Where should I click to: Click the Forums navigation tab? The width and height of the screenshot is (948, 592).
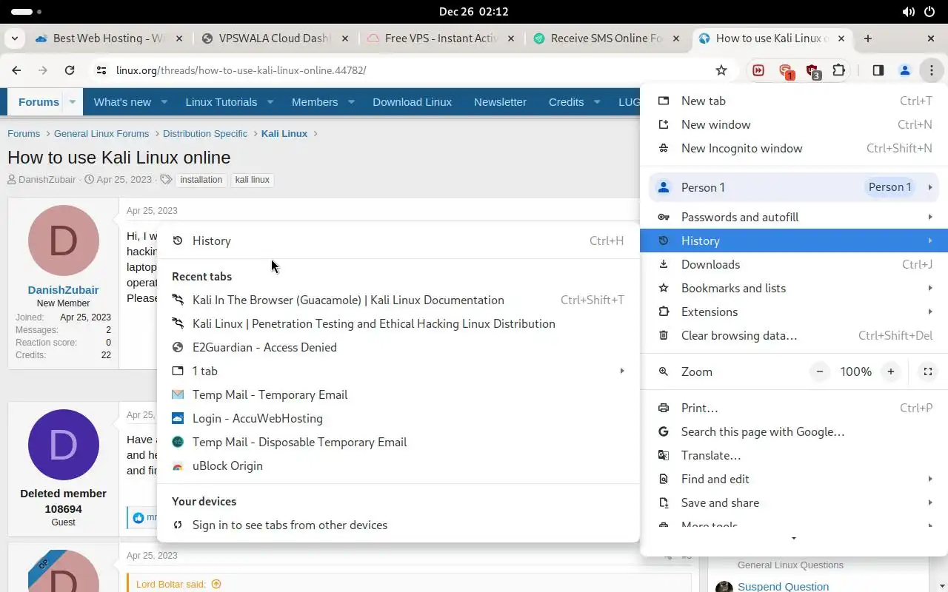[39, 102]
